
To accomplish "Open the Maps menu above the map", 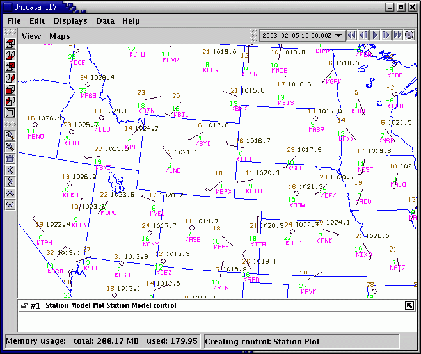I will coord(60,36).
